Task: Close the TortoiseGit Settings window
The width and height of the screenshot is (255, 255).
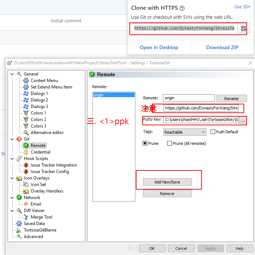Action: (250, 63)
